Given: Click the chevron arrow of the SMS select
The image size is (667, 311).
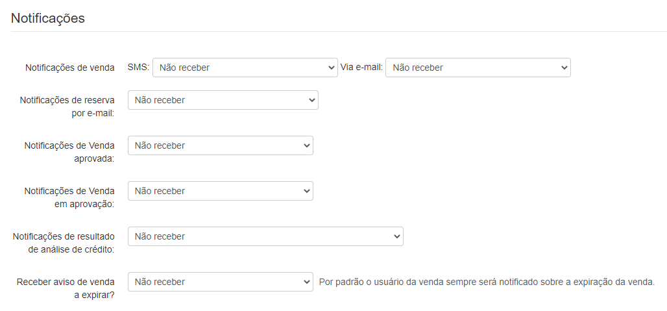Looking at the screenshot, I should point(332,68).
